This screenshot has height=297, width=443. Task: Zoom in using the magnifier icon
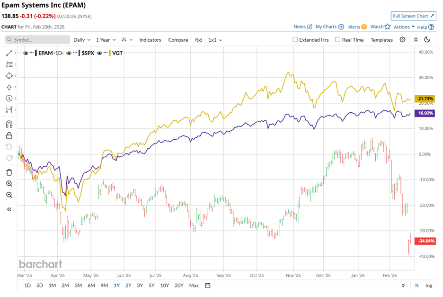pos(9,183)
